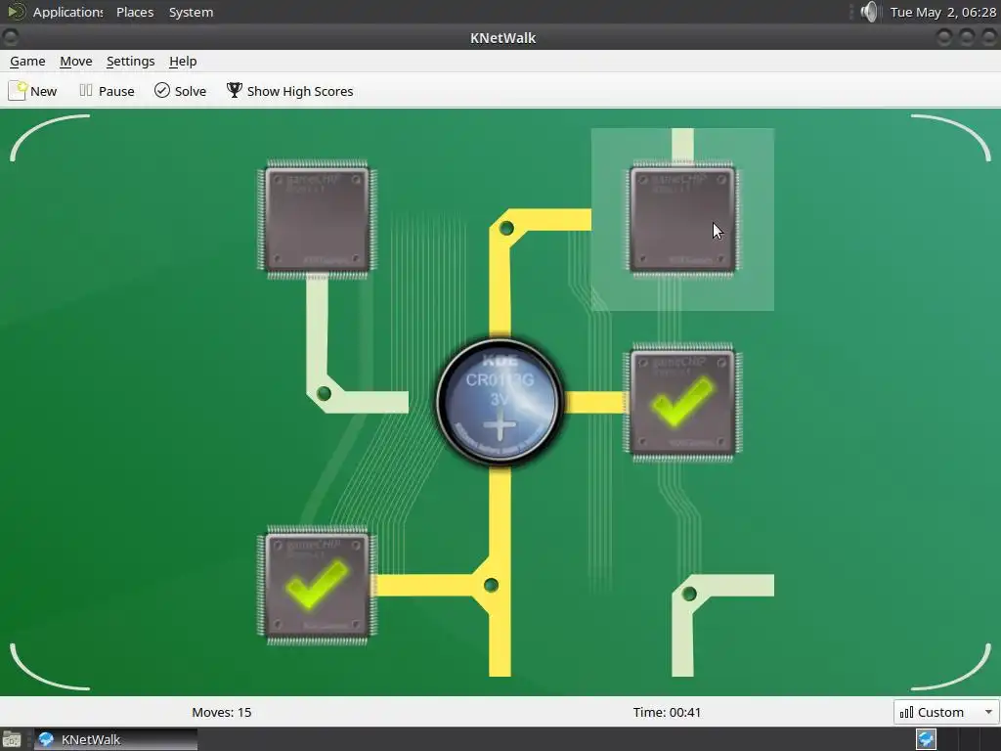
Task: Click the workspace switcher icon at bottom-right
Action: tap(927, 739)
